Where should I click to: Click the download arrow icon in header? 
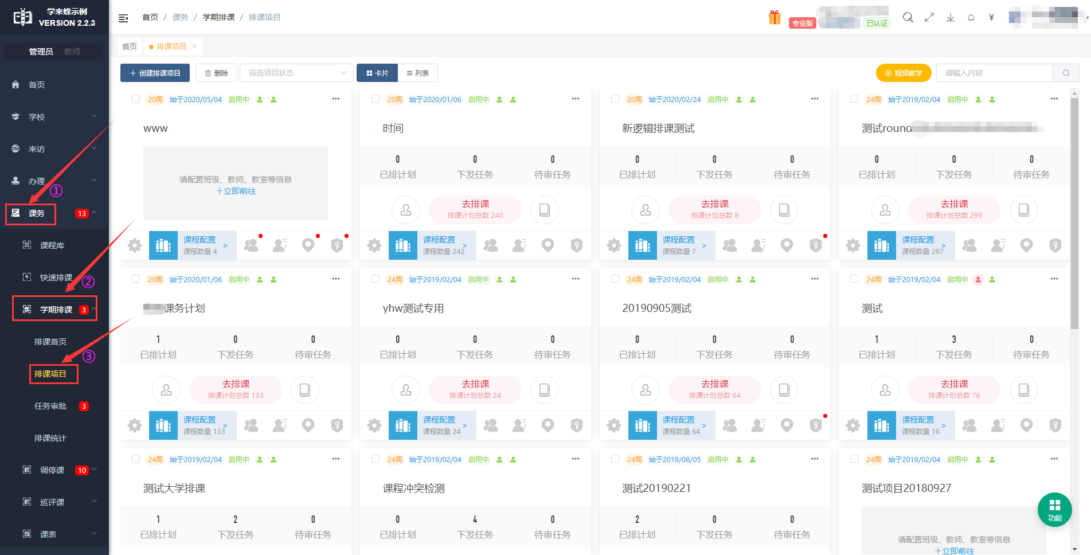click(x=951, y=17)
